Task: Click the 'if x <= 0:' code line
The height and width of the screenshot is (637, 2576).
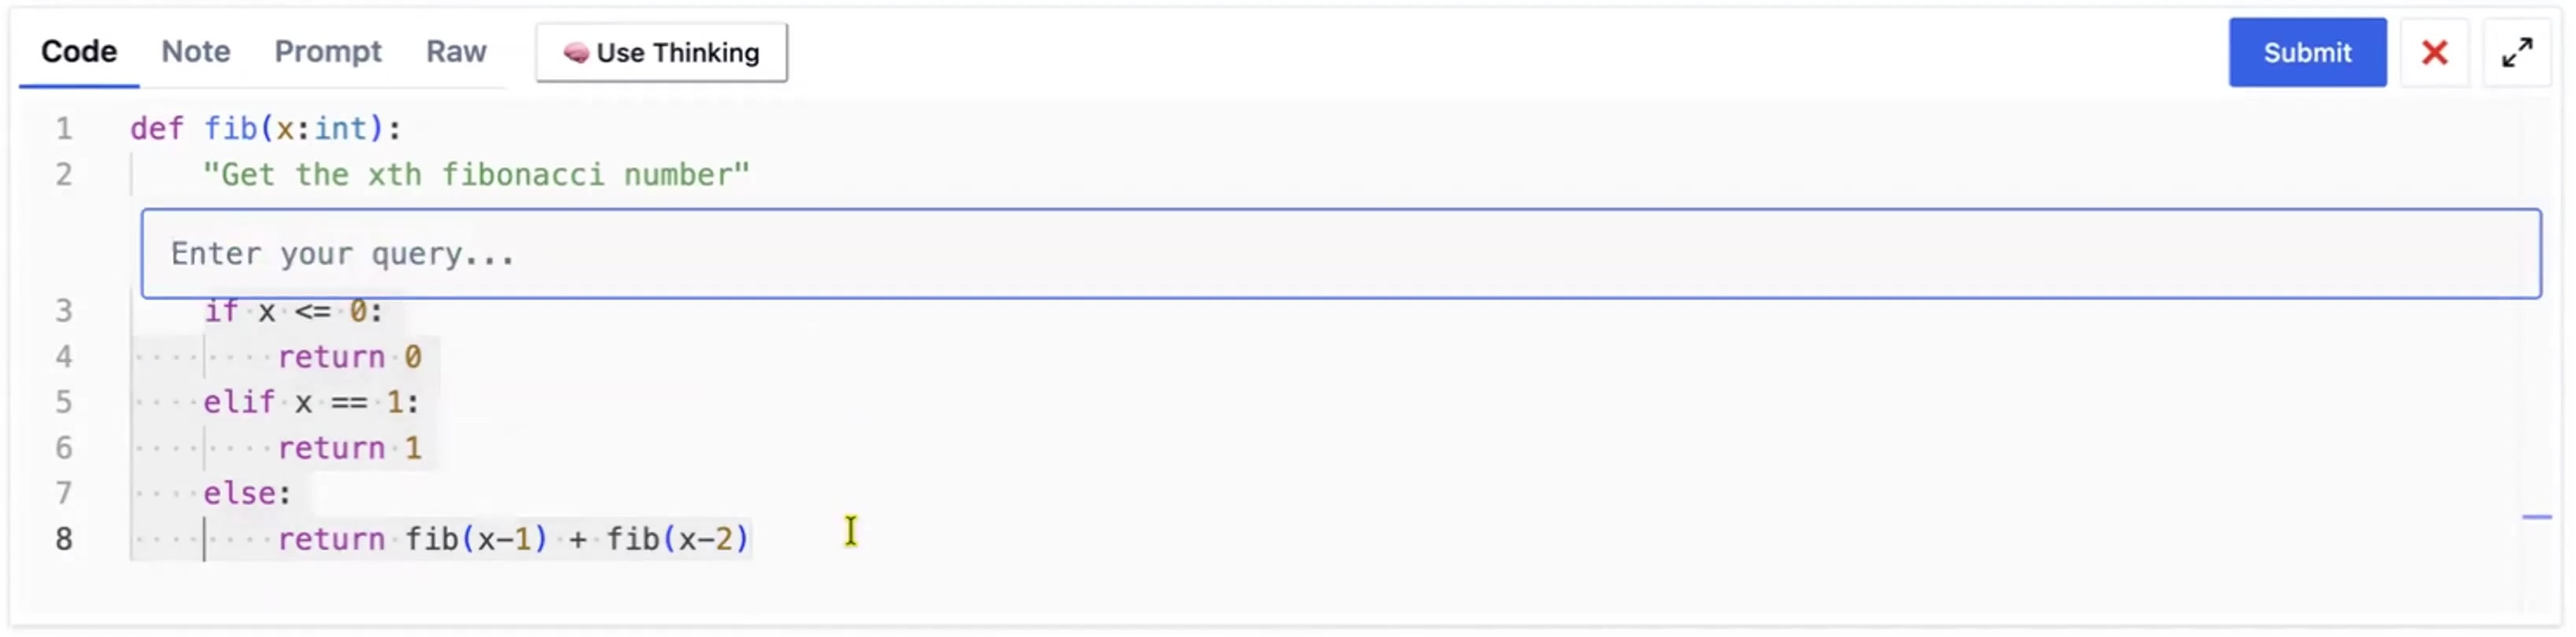Action: 293,312
